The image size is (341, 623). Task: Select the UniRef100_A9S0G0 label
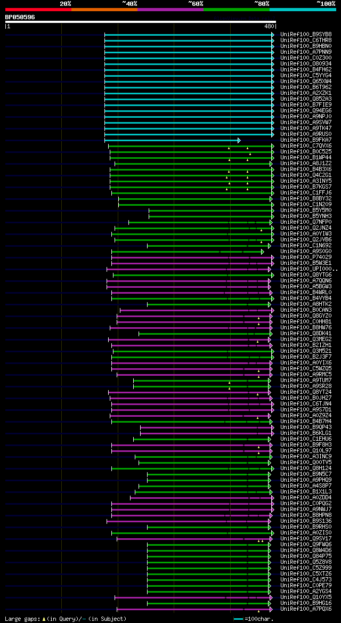pos(306,252)
